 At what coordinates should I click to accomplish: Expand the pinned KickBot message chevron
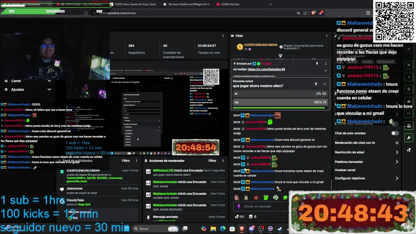click(x=325, y=70)
